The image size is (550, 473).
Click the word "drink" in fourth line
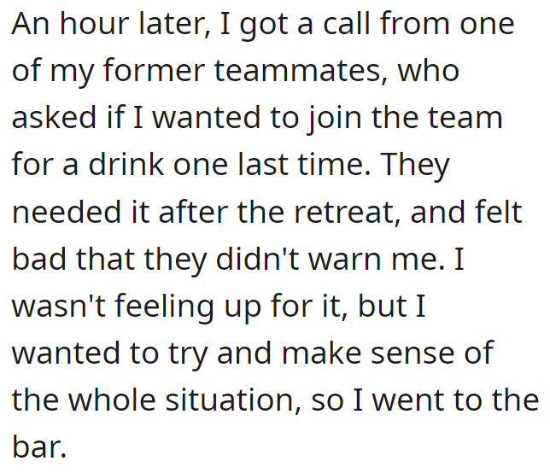[x=126, y=164]
